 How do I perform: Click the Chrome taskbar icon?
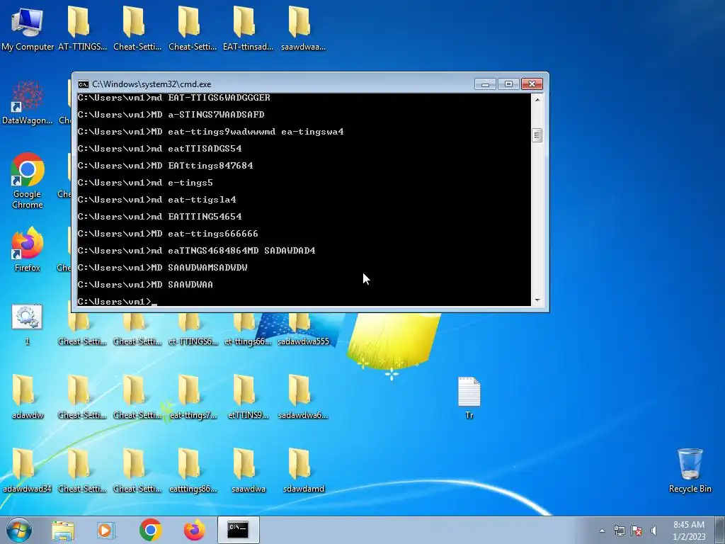(150, 530)
